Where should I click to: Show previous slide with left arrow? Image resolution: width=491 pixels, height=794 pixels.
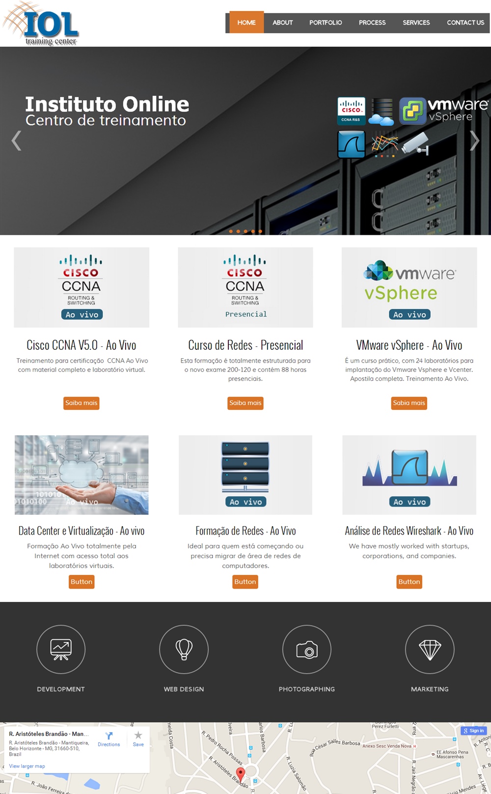pyautogui.click(x=17, y=141)
